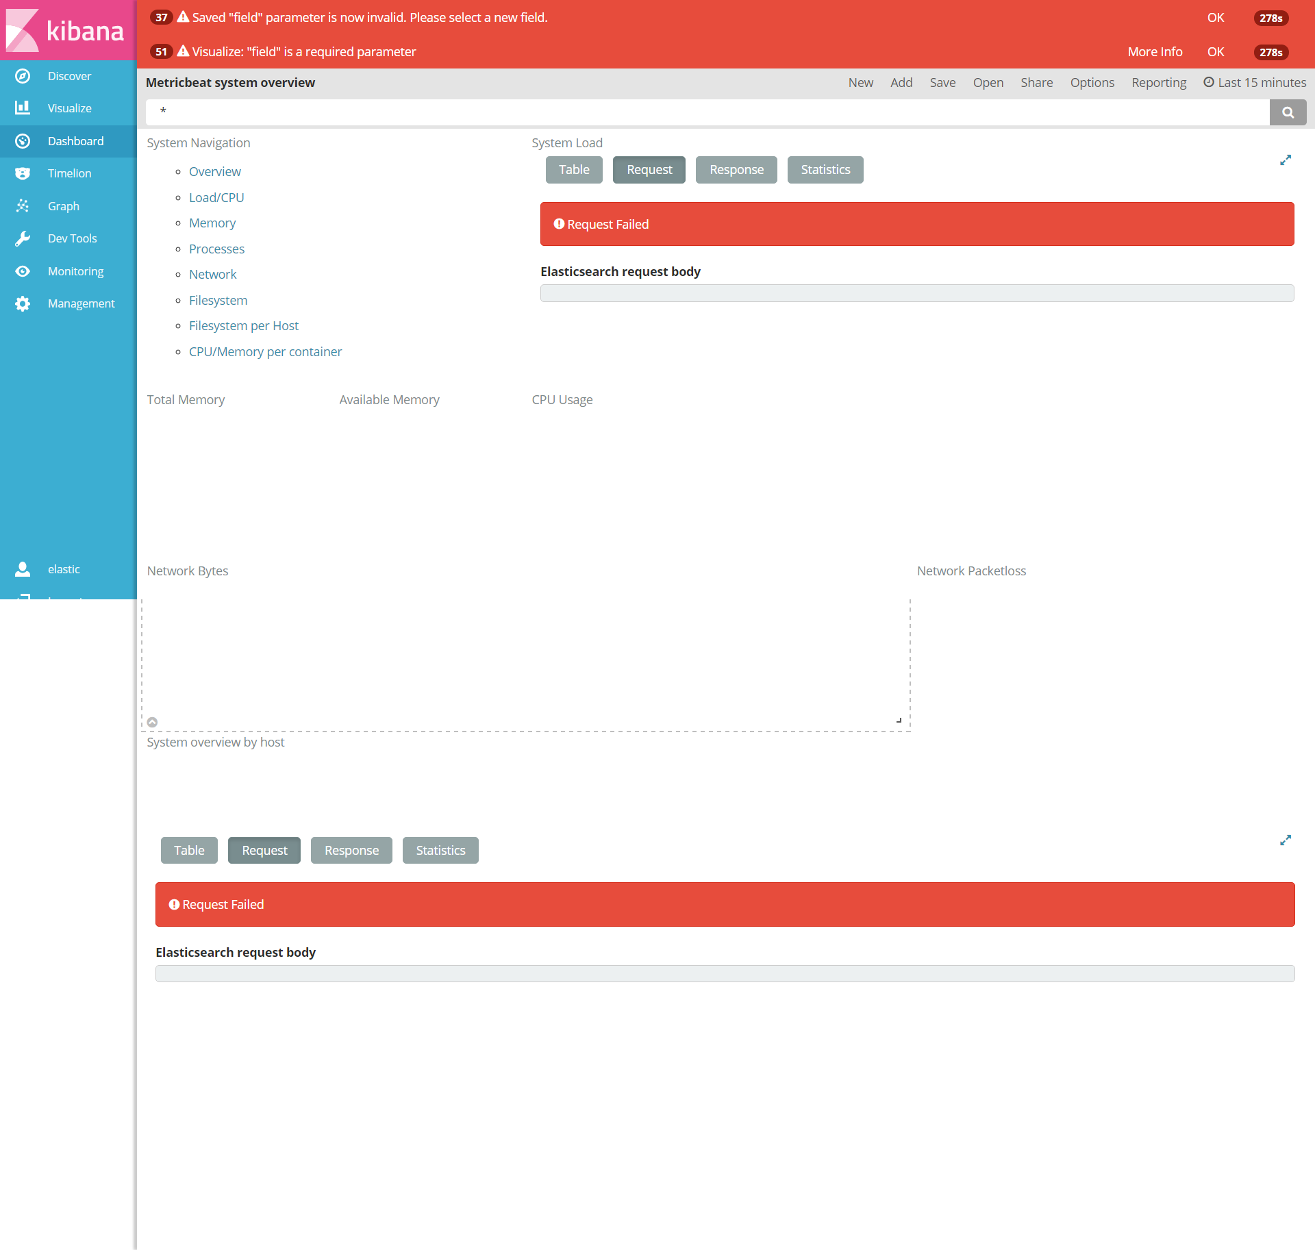Click the Monitoring eye icon
Viewport: 1315px width, 1250px height.
click(x=23, y=271)
